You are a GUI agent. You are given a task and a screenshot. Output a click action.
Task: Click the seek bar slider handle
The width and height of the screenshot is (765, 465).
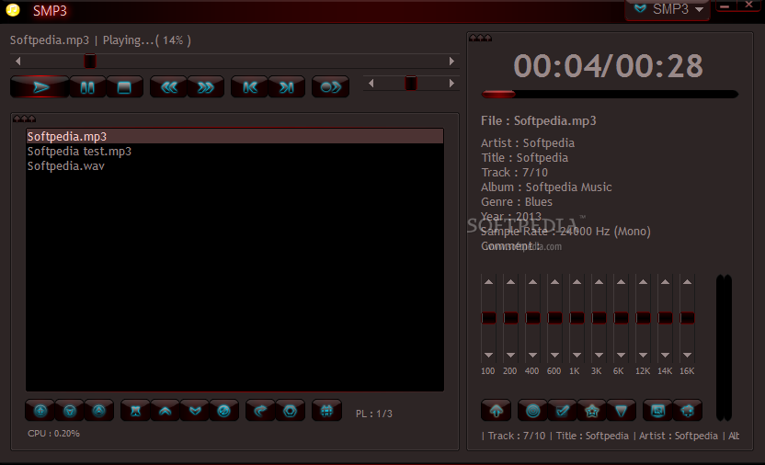90,61
